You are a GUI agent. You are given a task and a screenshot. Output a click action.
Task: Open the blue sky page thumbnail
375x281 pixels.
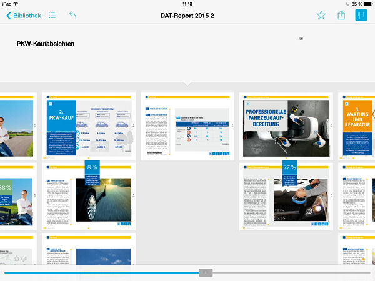point(89,249)
